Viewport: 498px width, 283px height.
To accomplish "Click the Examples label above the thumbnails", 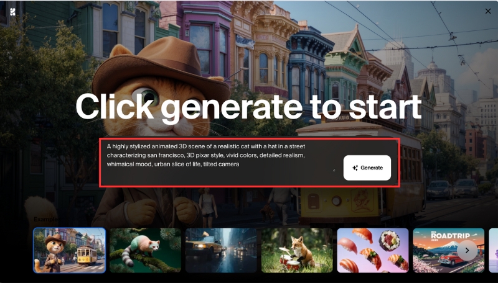I will coord(46,219).
